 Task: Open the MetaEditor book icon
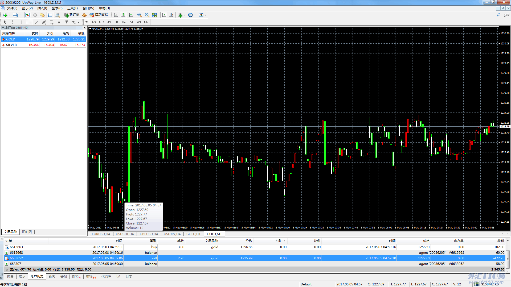(84, 15)
